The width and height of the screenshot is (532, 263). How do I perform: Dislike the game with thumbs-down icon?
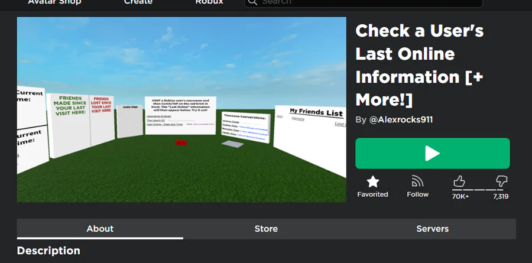[501, 181]
